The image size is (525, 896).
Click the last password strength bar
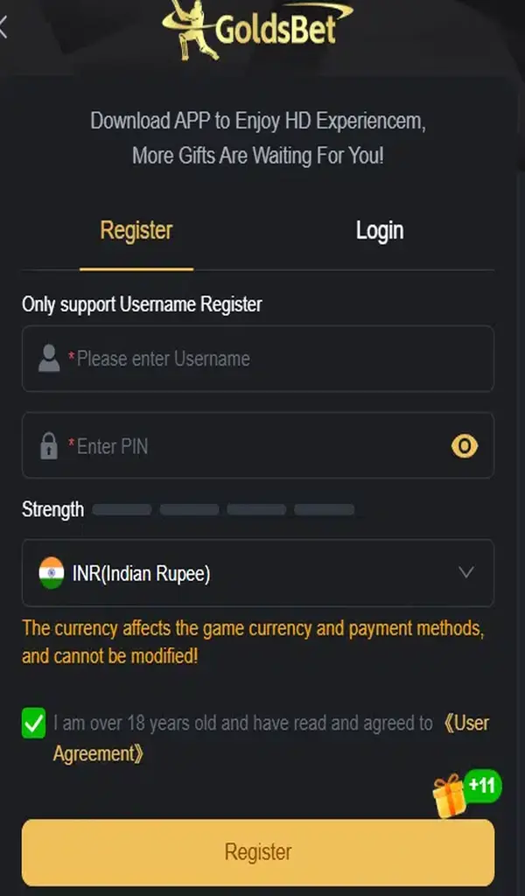(x=324, y=509)
